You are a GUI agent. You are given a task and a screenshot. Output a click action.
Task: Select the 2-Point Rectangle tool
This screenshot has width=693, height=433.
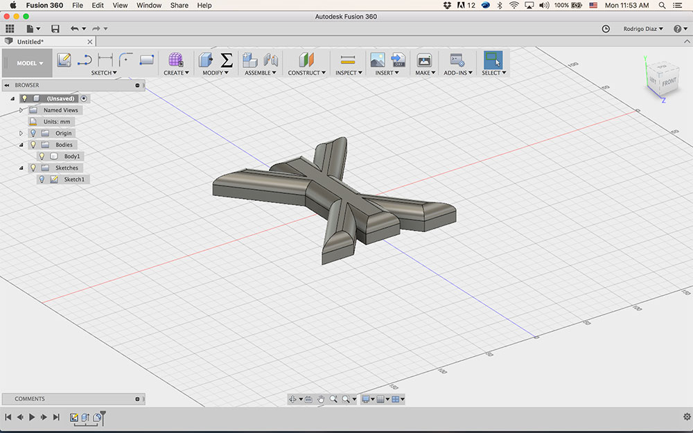[x=147, y=60]
